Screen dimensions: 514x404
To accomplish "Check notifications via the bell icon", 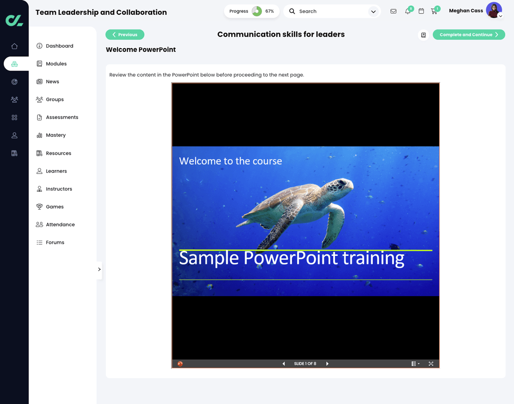I will click(x=407, y=11).
